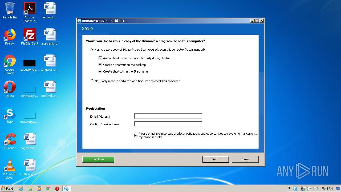Launch Google Chrome desktop shortcut
The width and height of the screenshot is (341, 192).
click(10, 65)
